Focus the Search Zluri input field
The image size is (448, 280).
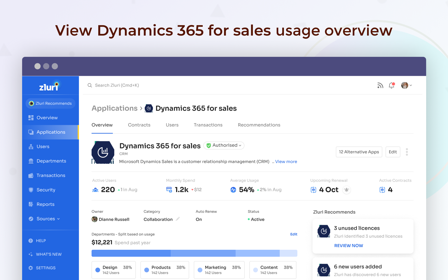[117, 85]
